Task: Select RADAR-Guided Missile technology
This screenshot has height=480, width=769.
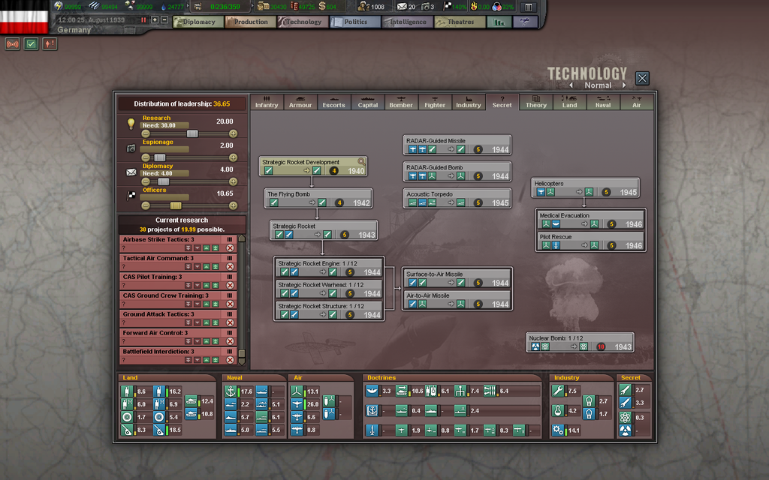Action: (x=457, y=145)
